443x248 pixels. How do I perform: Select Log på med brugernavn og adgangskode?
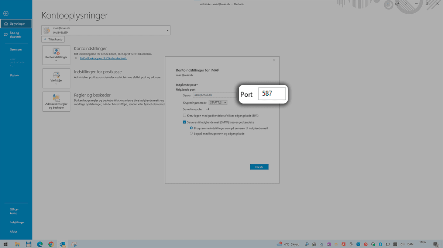pos(191,134)
